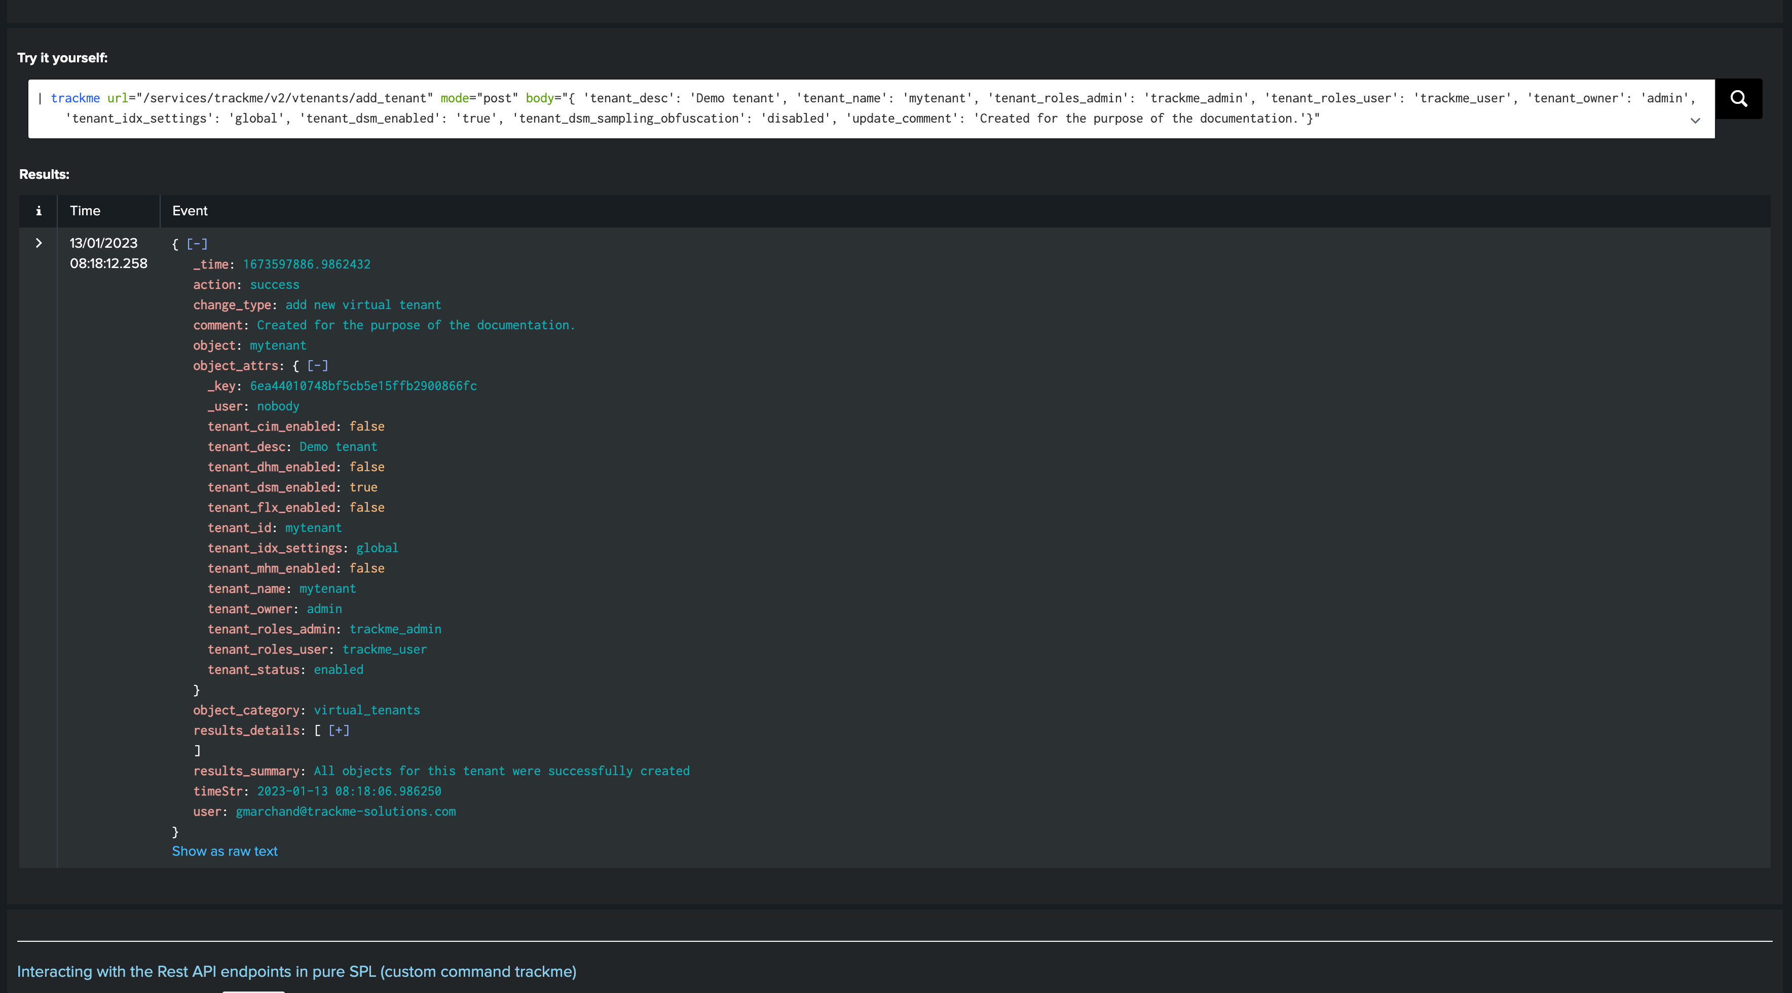Click results_summary value All objects for this tenant

click(502, 771)
